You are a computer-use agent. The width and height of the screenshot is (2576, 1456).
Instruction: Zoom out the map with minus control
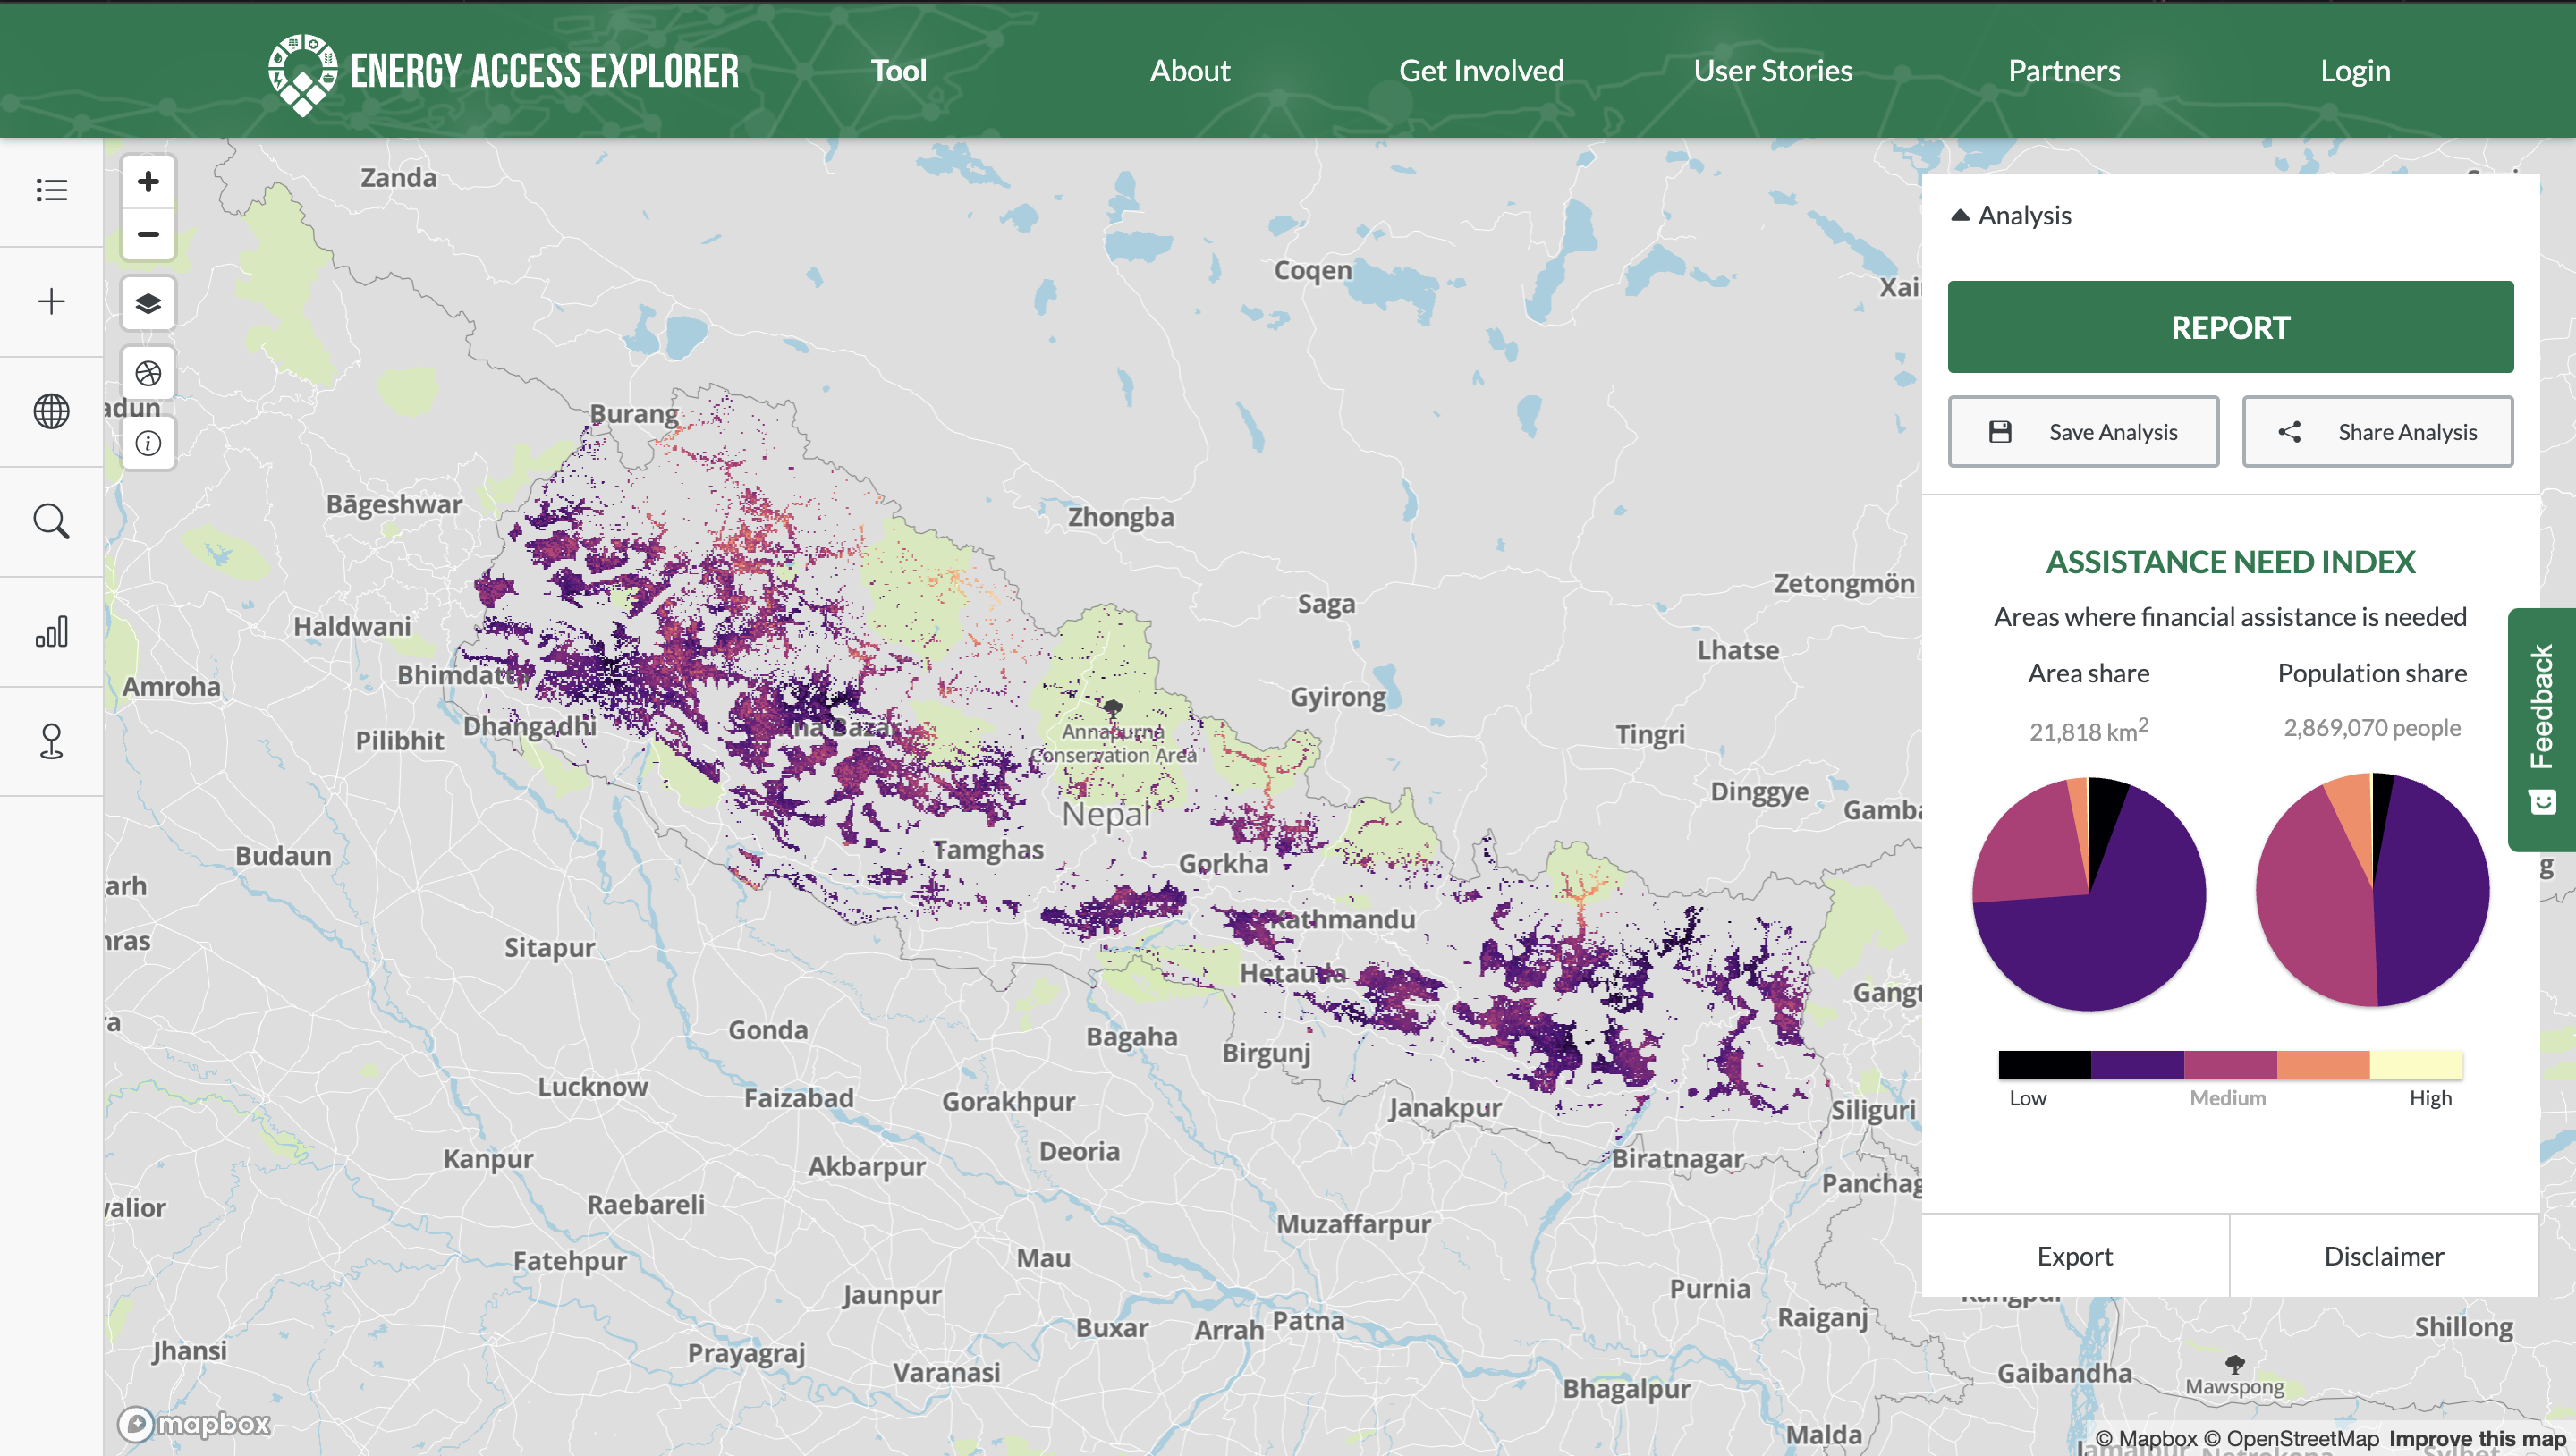pyautogui.click(x=148, y=234)
